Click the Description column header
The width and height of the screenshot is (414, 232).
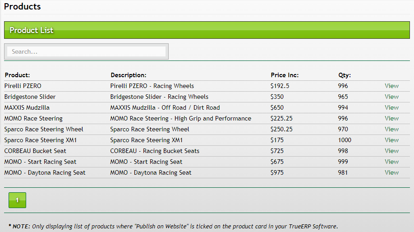(129, 75)
